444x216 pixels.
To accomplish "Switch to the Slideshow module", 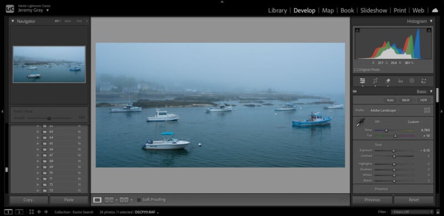I will (x=374, y=11).
